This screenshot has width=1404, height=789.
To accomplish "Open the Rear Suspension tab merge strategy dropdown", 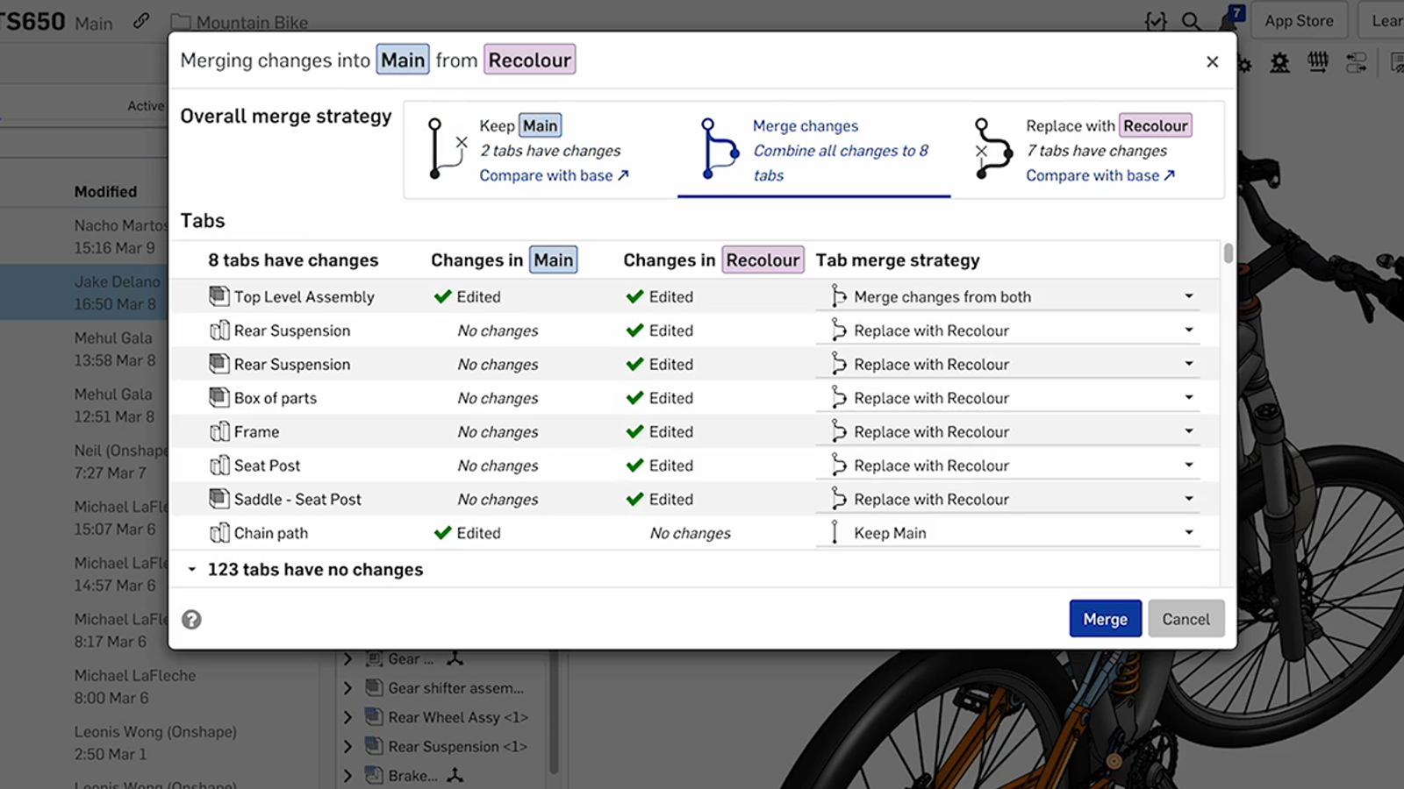I will pyautogui.click(x=1189, y=330).
